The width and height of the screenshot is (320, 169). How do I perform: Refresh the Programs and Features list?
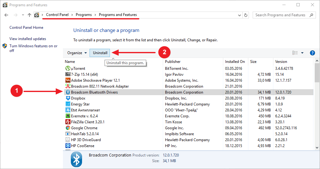click(x=246, y=15)
